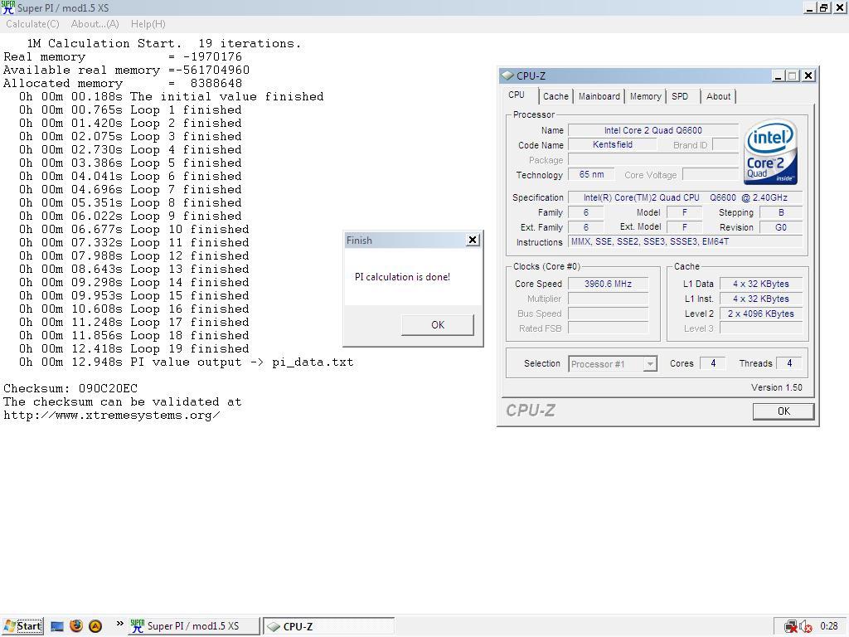Click the CPU-Z title bar icon
The image size is (849, 637).
[x=507, y=75]
